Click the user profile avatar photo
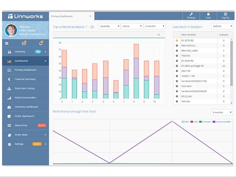The height and width of the screenshot is (177, 236). coord(11,30)
